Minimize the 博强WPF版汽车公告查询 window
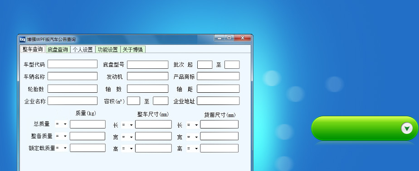 coord(219,38)
